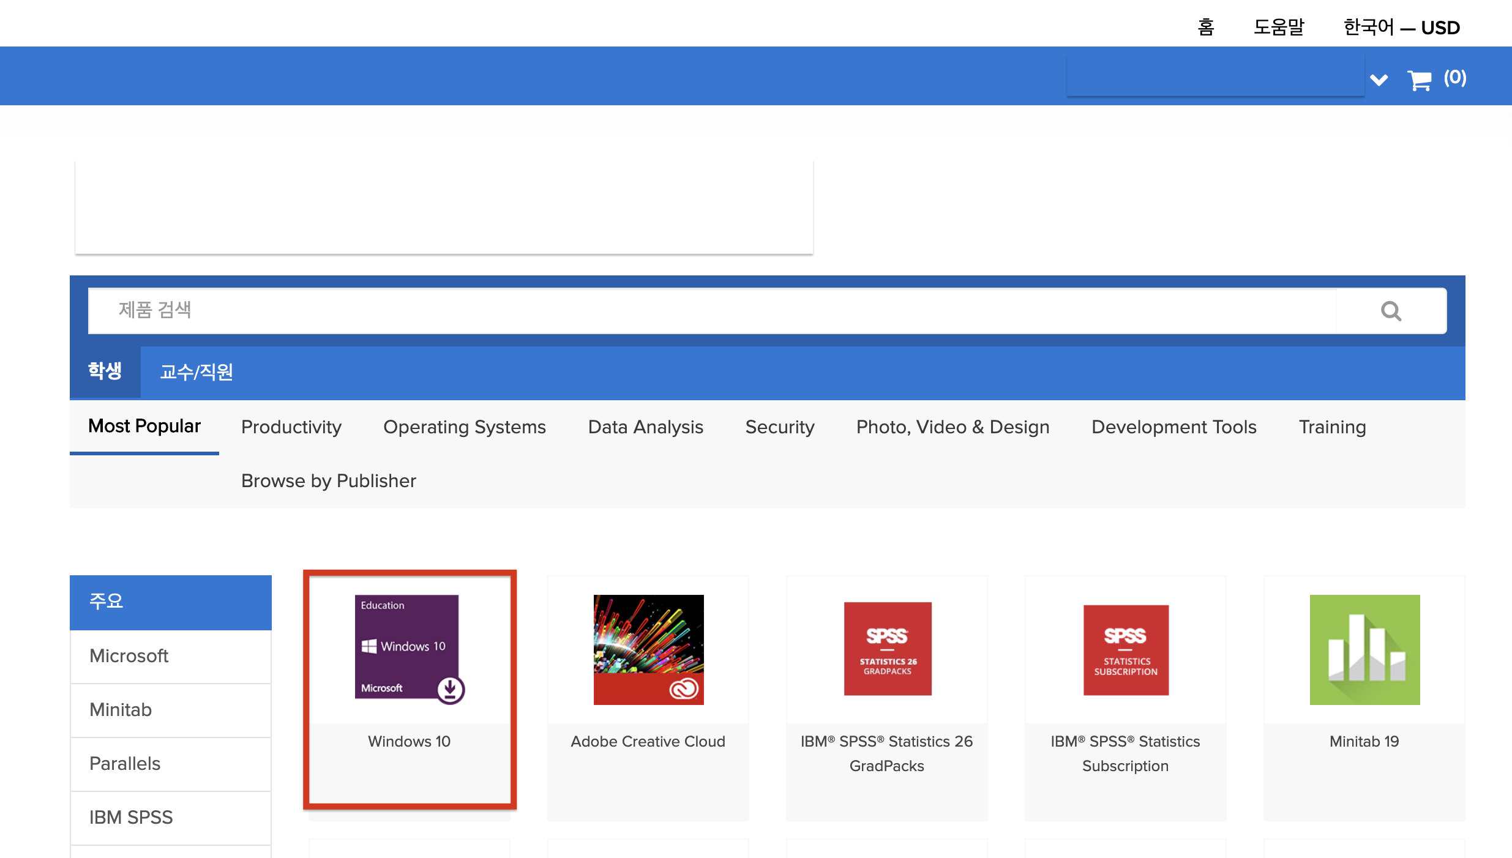The height and width of the screenshot is (858, 1512).
Task: Click the search magnifier icon
Action: 1391,311
